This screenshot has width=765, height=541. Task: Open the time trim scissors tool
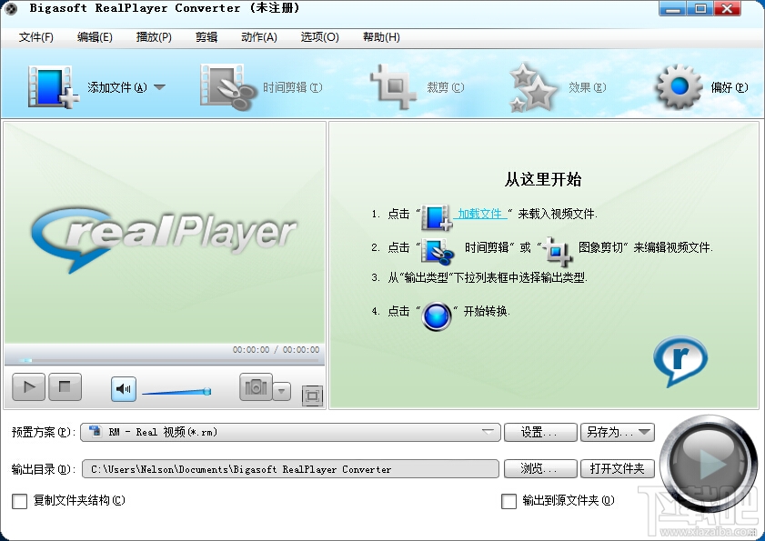(x=227, y=87)
